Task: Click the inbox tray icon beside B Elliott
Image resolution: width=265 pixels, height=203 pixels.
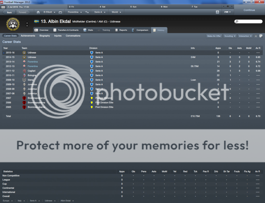Action: pos(60,12)
